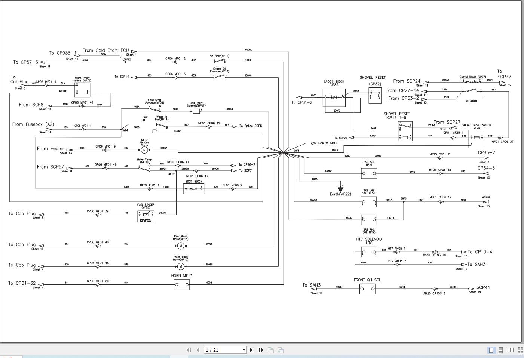Jump to the last page
Screen dimensions: 524x358
[x=261, y=350]
